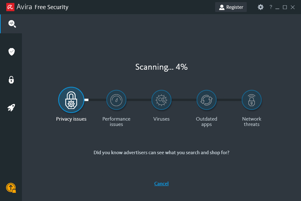Select the Privacy issues stage label
The height and width of the screenshot is (201, 301).
[x=71, y=119]
